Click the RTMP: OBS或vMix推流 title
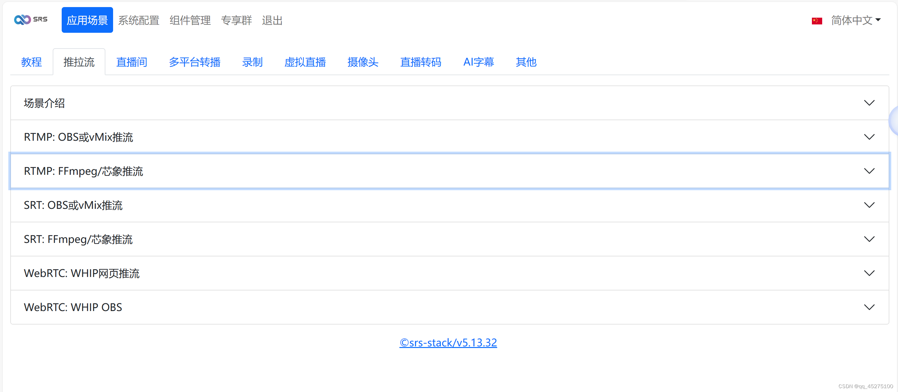The width and height of the screenshot is (898, 392). pos(78,137)
